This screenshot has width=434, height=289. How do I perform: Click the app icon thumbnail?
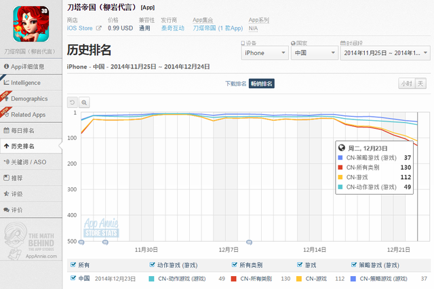pos(31,24)
